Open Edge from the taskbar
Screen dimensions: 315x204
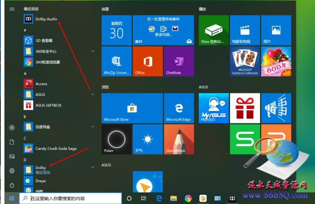pyautogui.click(x=159, y=198)
